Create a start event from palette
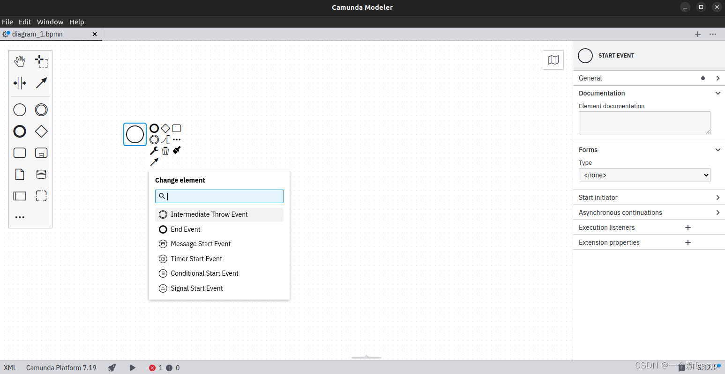This screenshot has height=374, width=725. tap(20, 110)
